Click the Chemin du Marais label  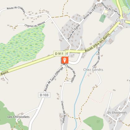(35, 24)
